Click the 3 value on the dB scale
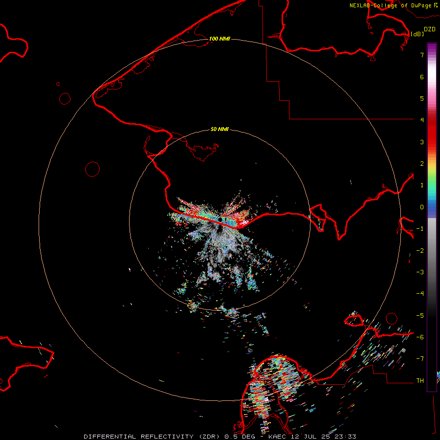Viewport: 440px width, 440px height. [x=422, y=142]
